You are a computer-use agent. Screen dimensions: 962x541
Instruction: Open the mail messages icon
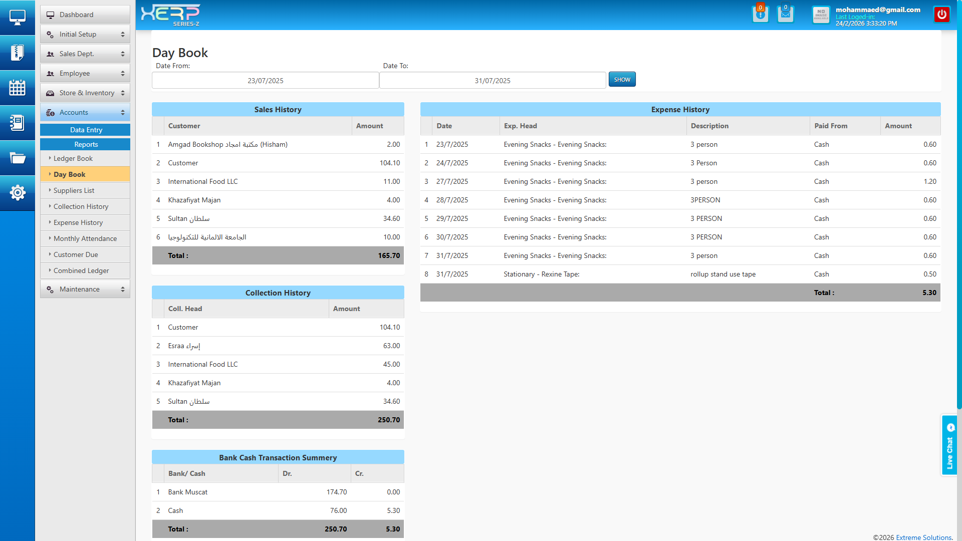785,14
